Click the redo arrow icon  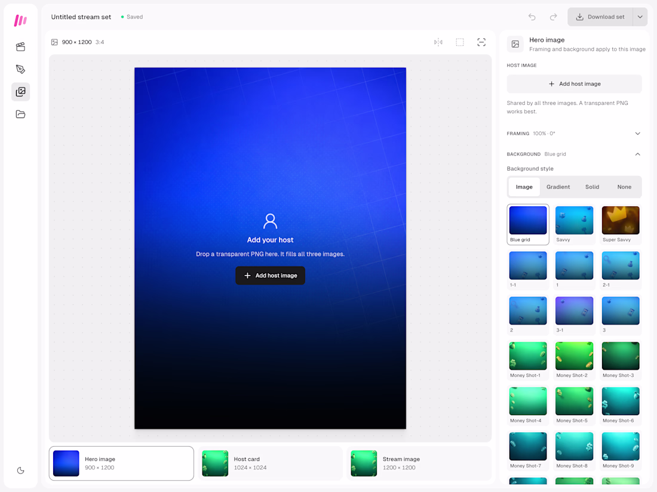pyautogui.click(x=554, y=17)
